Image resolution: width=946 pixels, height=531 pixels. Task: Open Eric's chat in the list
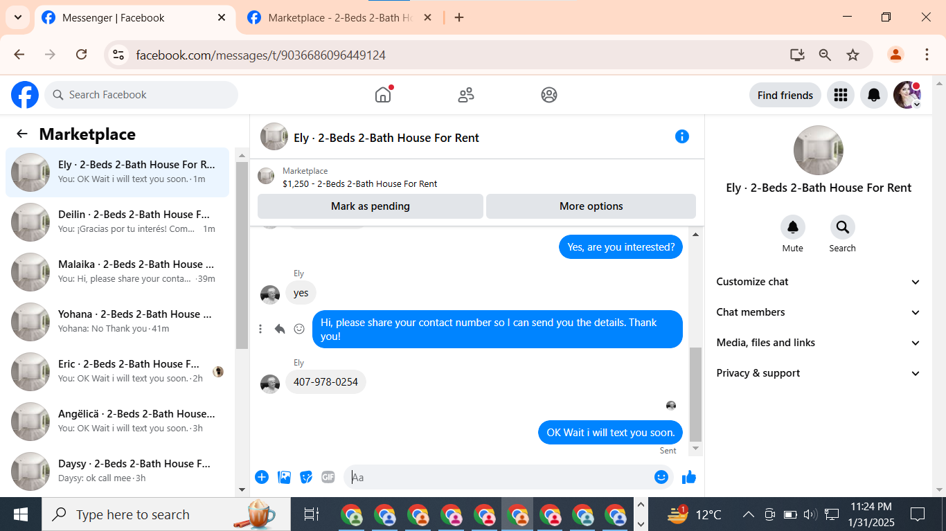pos(118,372)
